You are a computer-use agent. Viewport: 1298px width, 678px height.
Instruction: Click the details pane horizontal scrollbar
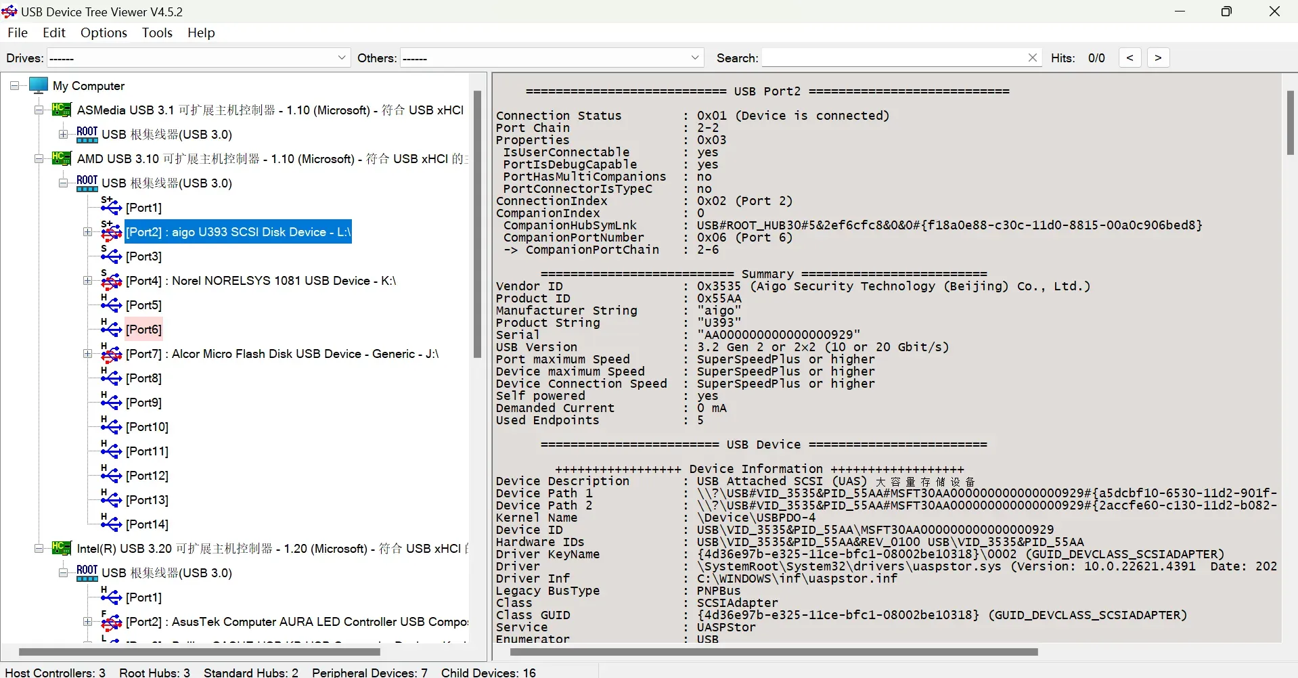pos(774,652)
